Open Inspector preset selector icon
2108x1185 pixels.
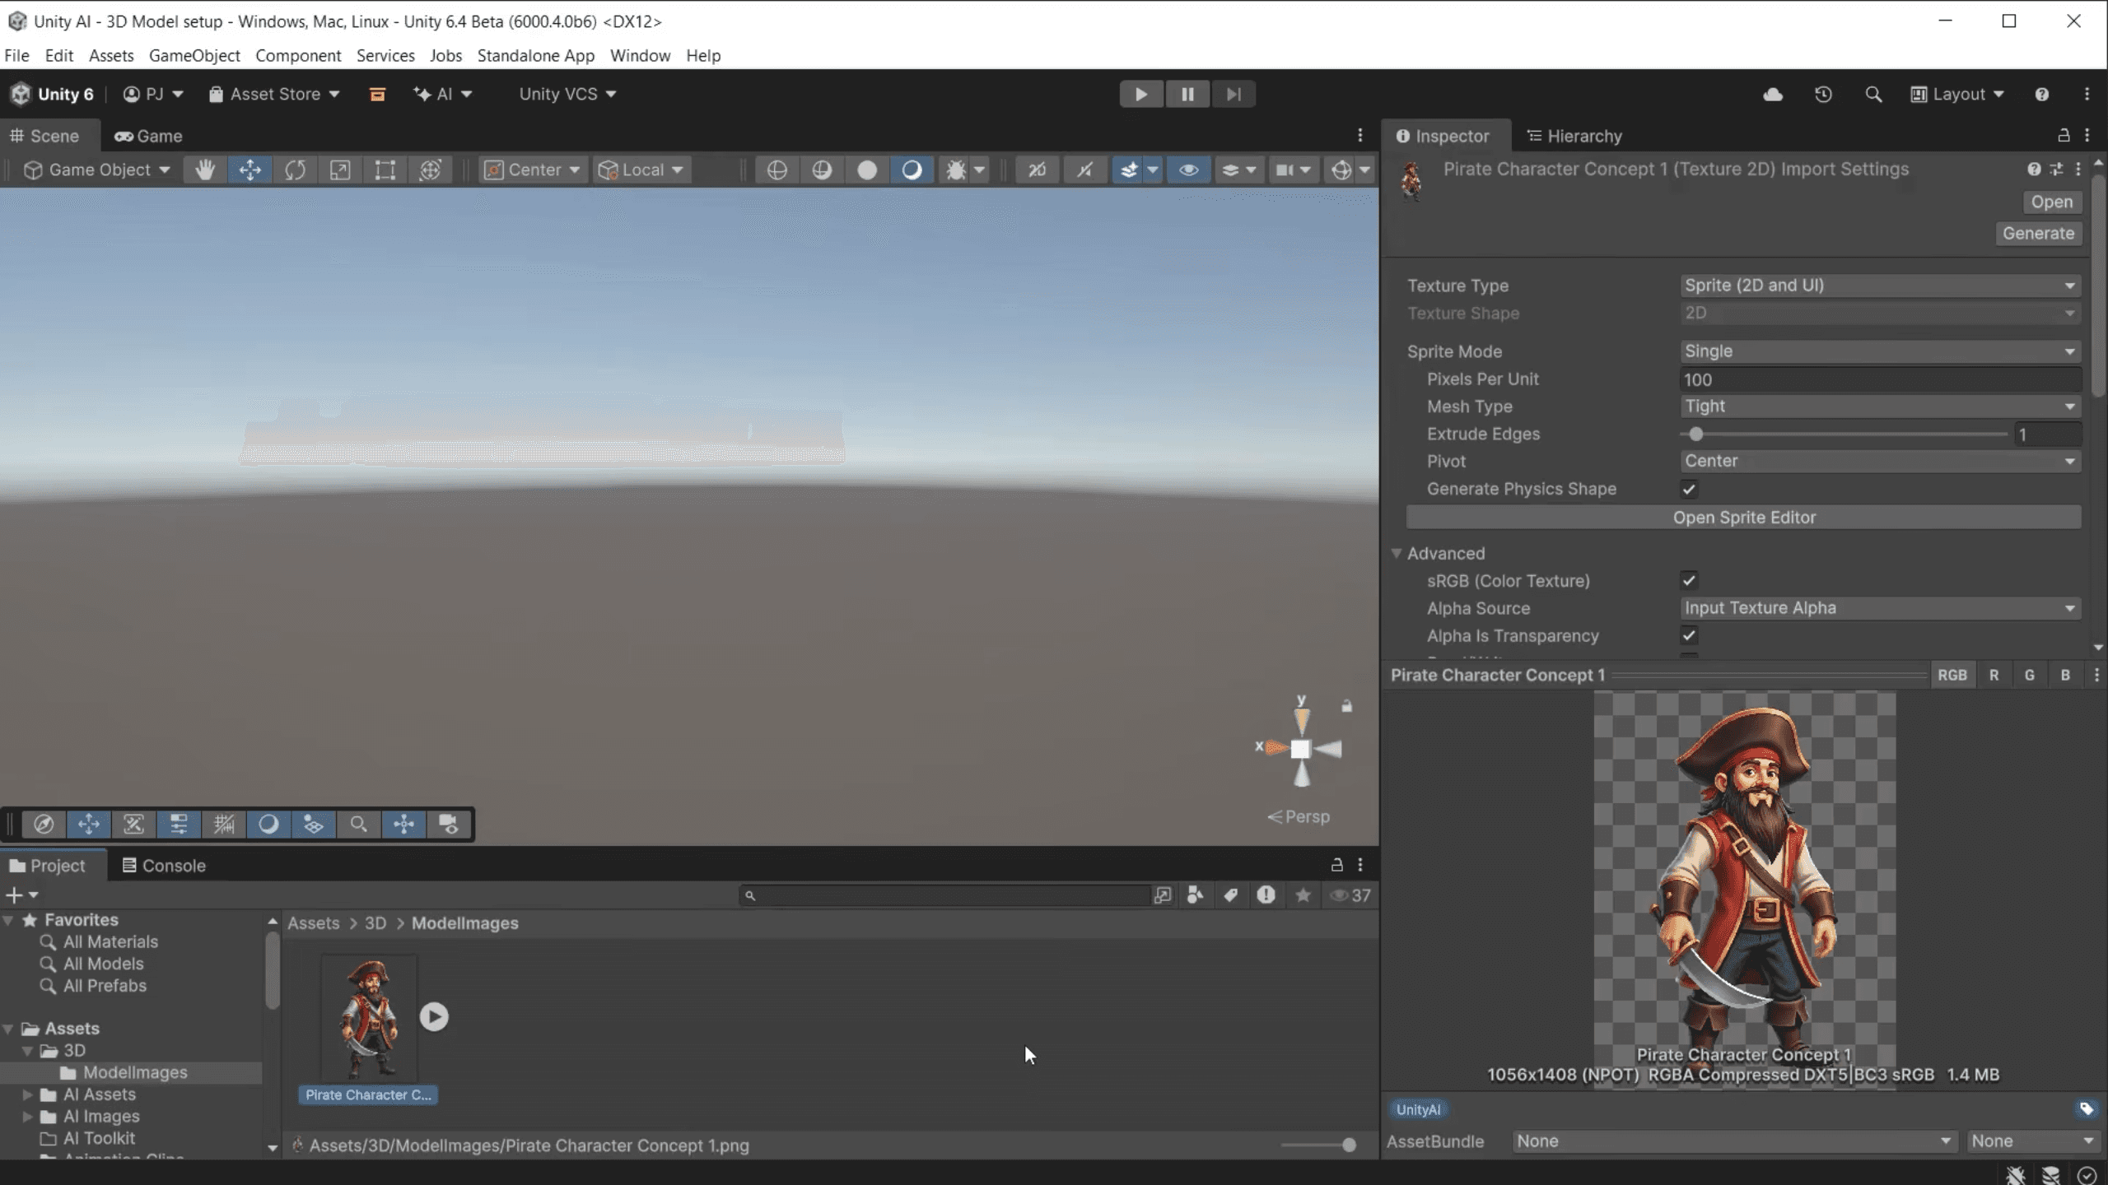click(x=2056, y=170)
